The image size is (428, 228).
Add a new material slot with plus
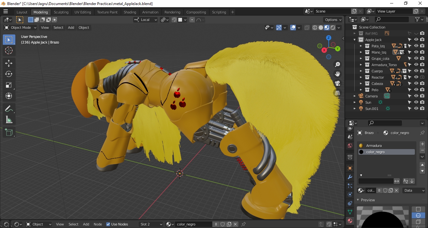(x=422, y=144)
